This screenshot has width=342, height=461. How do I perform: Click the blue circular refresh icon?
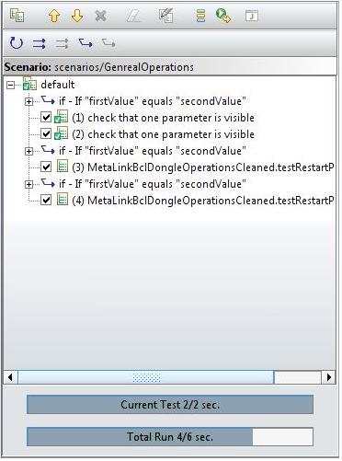[x=16, y=43]
